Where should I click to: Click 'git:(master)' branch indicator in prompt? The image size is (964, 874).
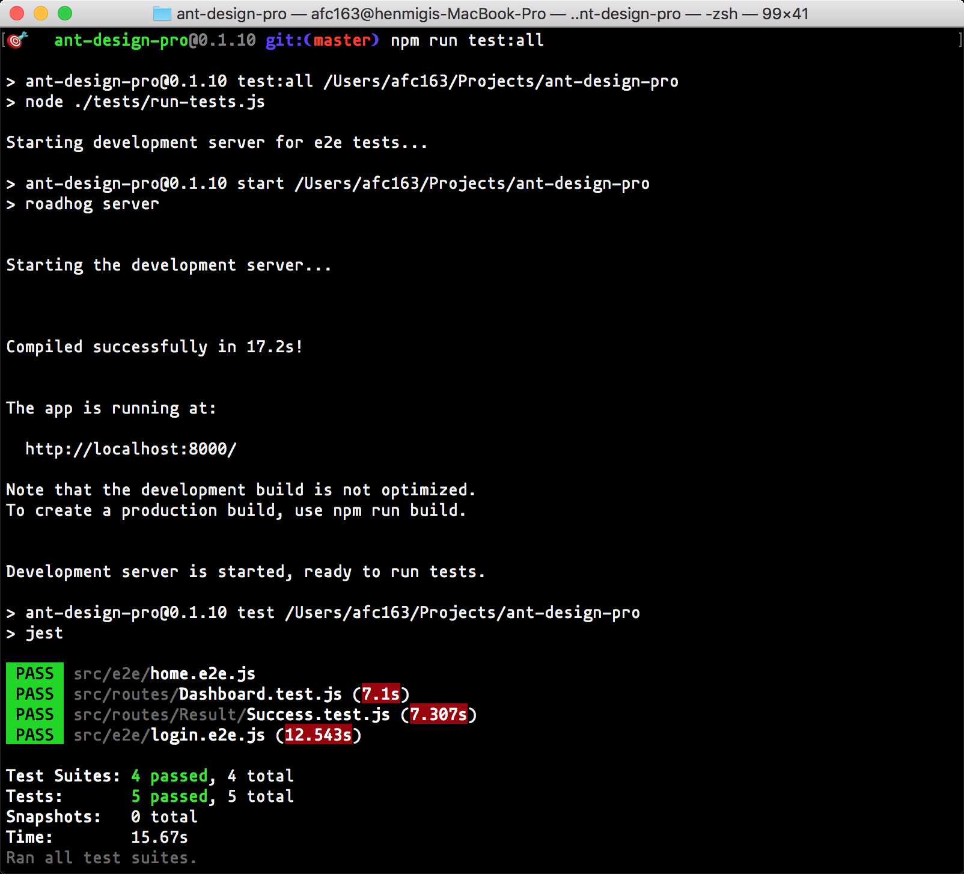coord(322,40)
